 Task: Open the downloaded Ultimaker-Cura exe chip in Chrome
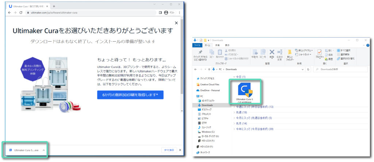coord(24,150)
